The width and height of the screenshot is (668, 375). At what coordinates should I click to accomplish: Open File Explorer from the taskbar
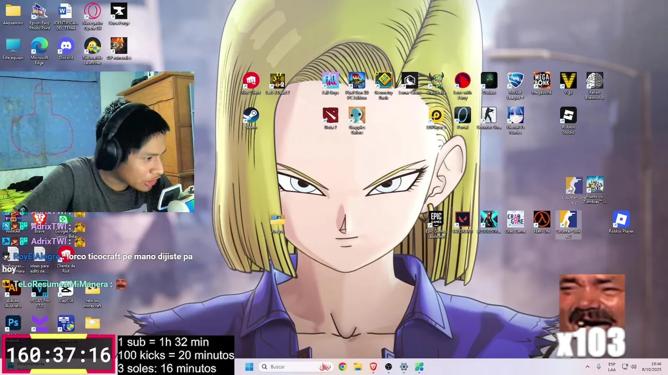click(x=357, y=367)
